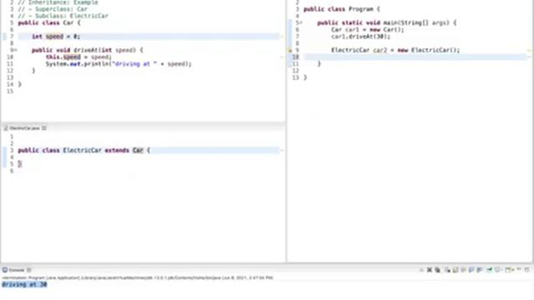534x300 pixels.
Task: Click line 'public class Program {'
Action: click(x=341, y=9)
